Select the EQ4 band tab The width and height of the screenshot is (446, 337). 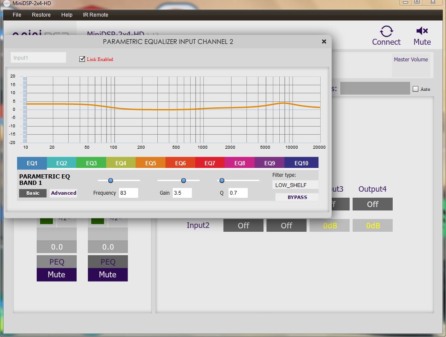click(x=121, y=163)
